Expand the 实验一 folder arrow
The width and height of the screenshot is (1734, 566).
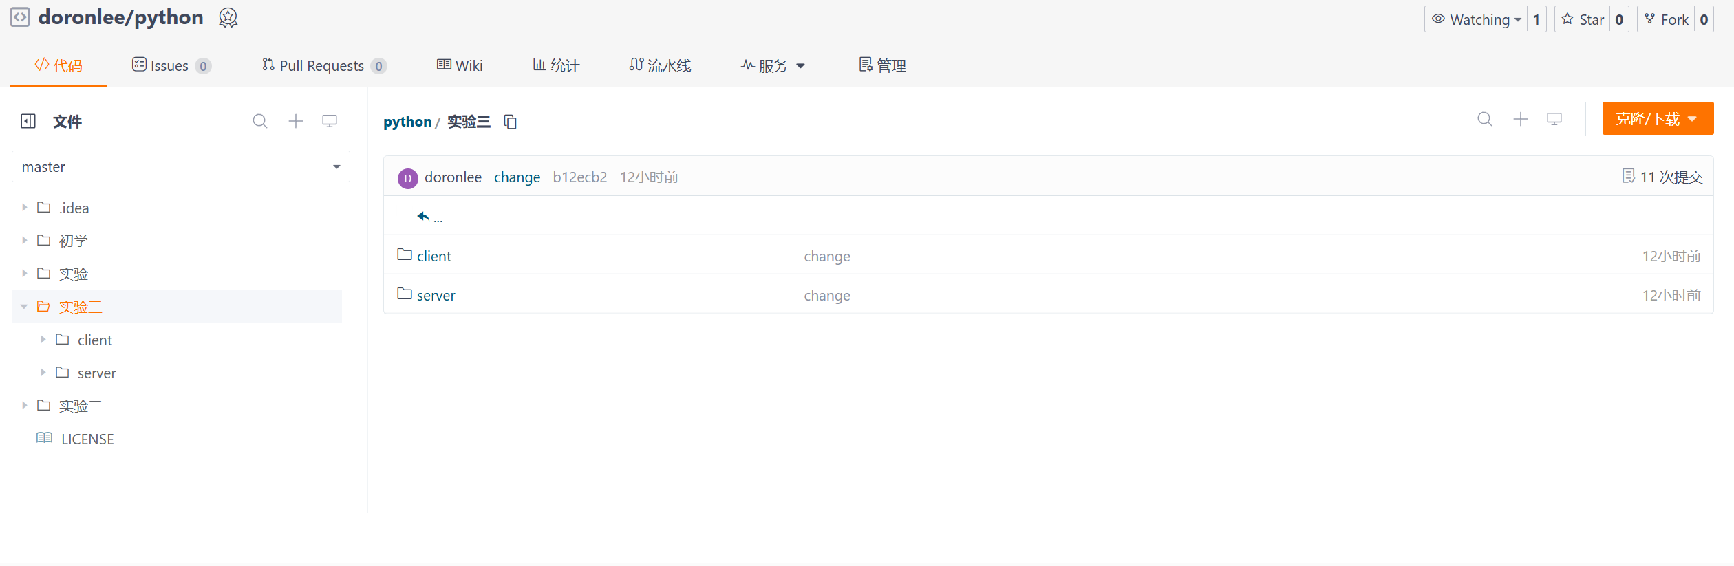24,273
